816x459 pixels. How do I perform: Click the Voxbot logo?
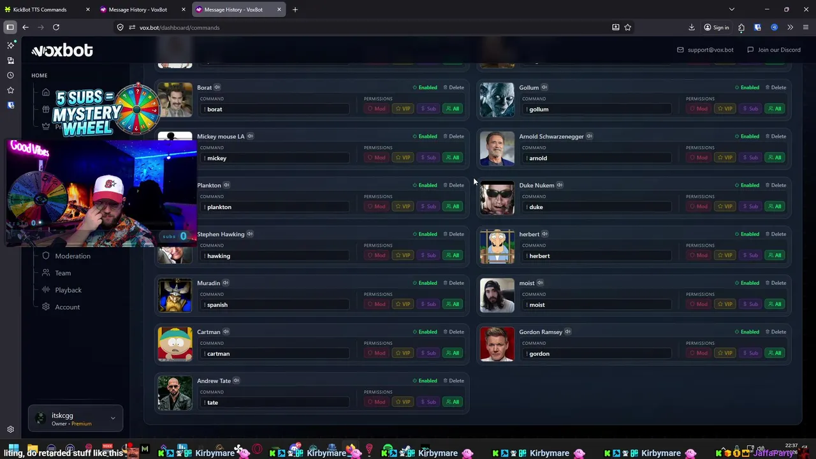coord(62,50)
